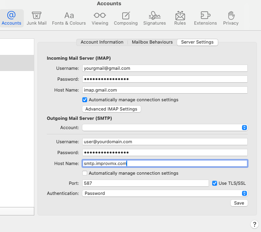Viewport: 261px width, 232px height.
Task: Expand the Authentication dropdown
Action: click(165, 193)
